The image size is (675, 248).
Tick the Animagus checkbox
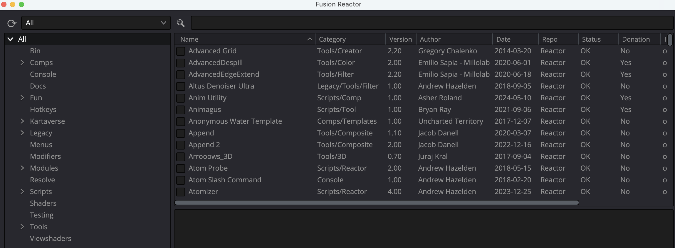181,110
